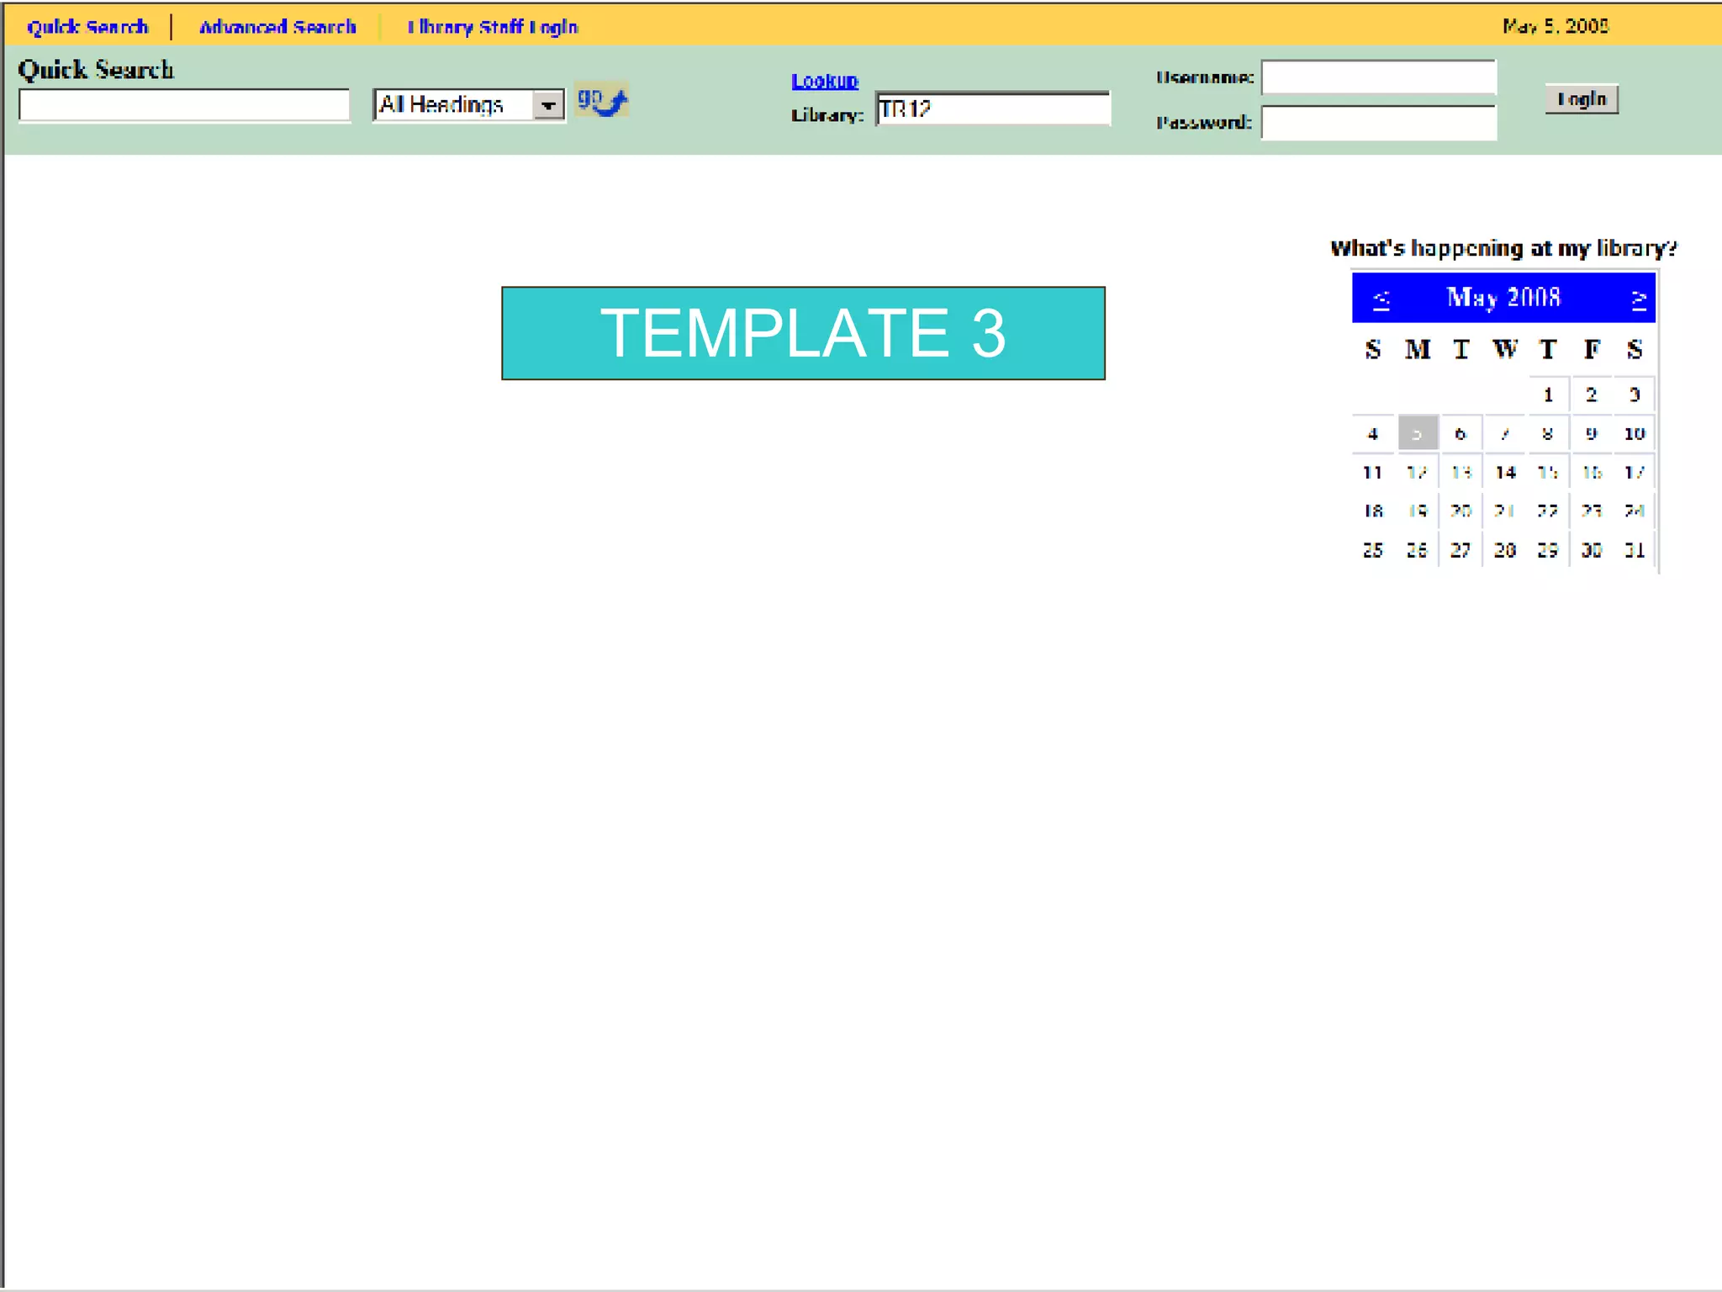Focus the Library input field
This screenshot has height=1292, width=1722.
tap(992, 109)
